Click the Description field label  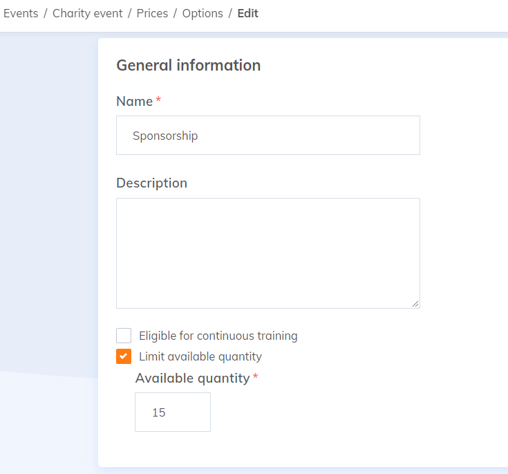(151, 183)
